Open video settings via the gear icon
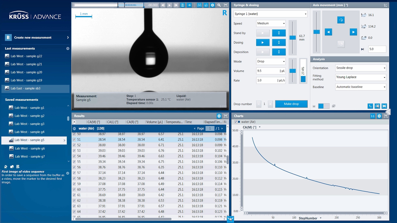This screenshot has width=397, height=223. (x=212, y=5)
